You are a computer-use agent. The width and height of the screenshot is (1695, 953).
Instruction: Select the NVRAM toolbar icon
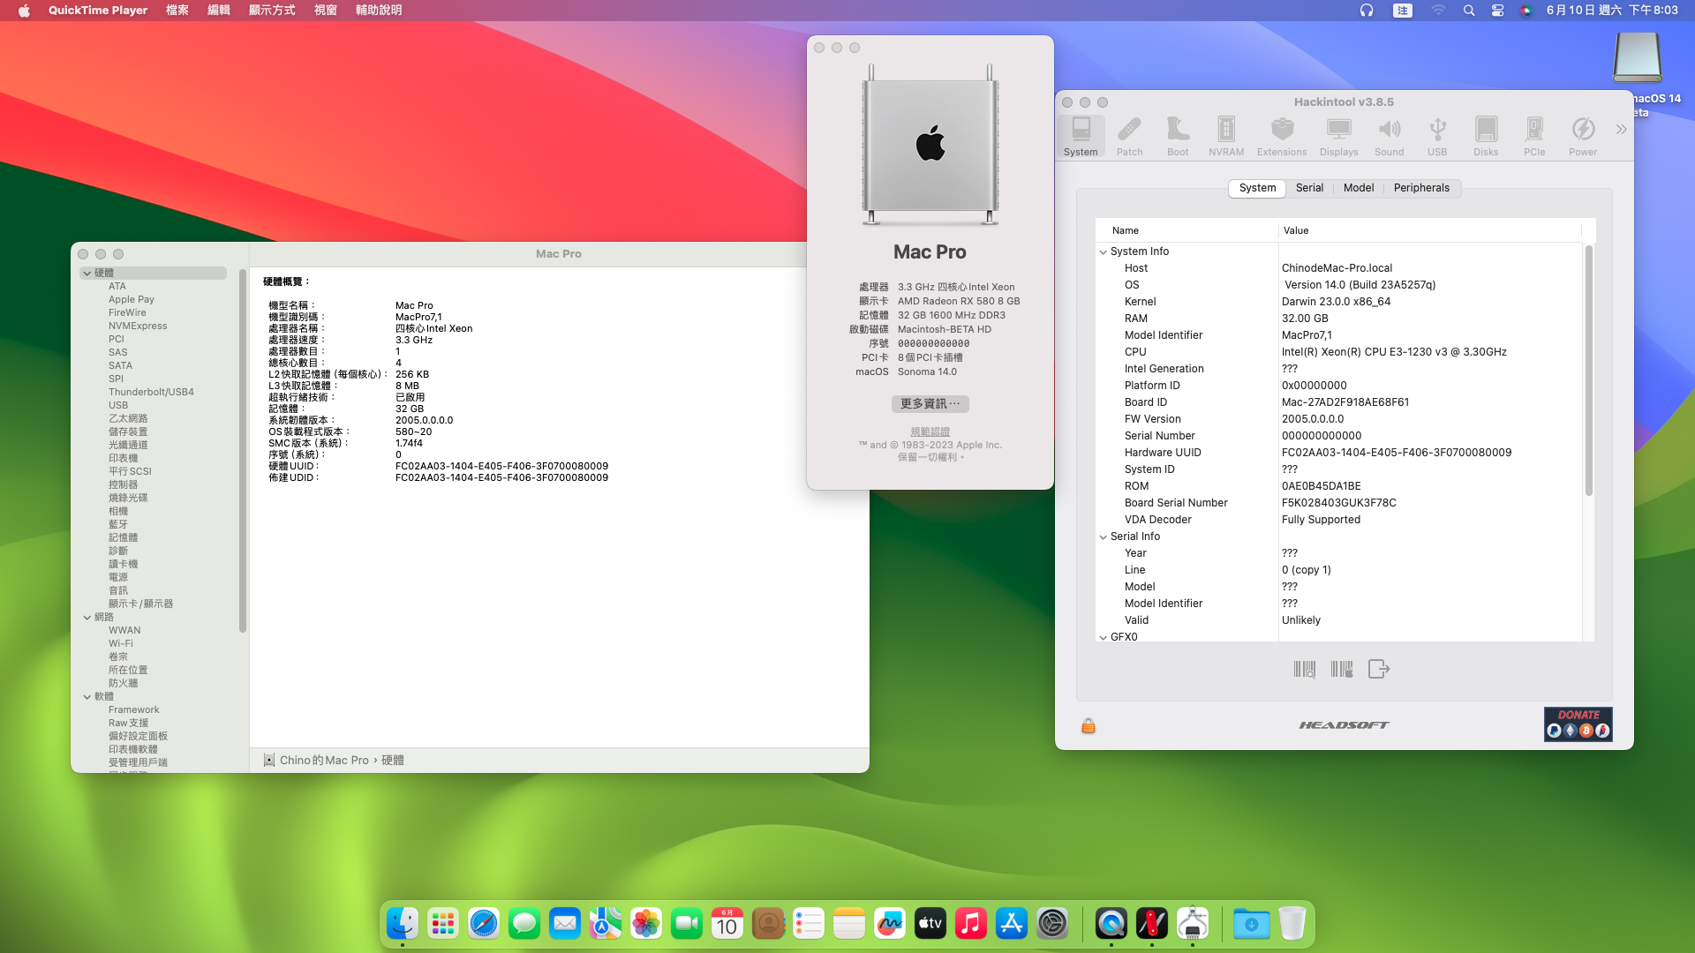tap(1226, 136)
